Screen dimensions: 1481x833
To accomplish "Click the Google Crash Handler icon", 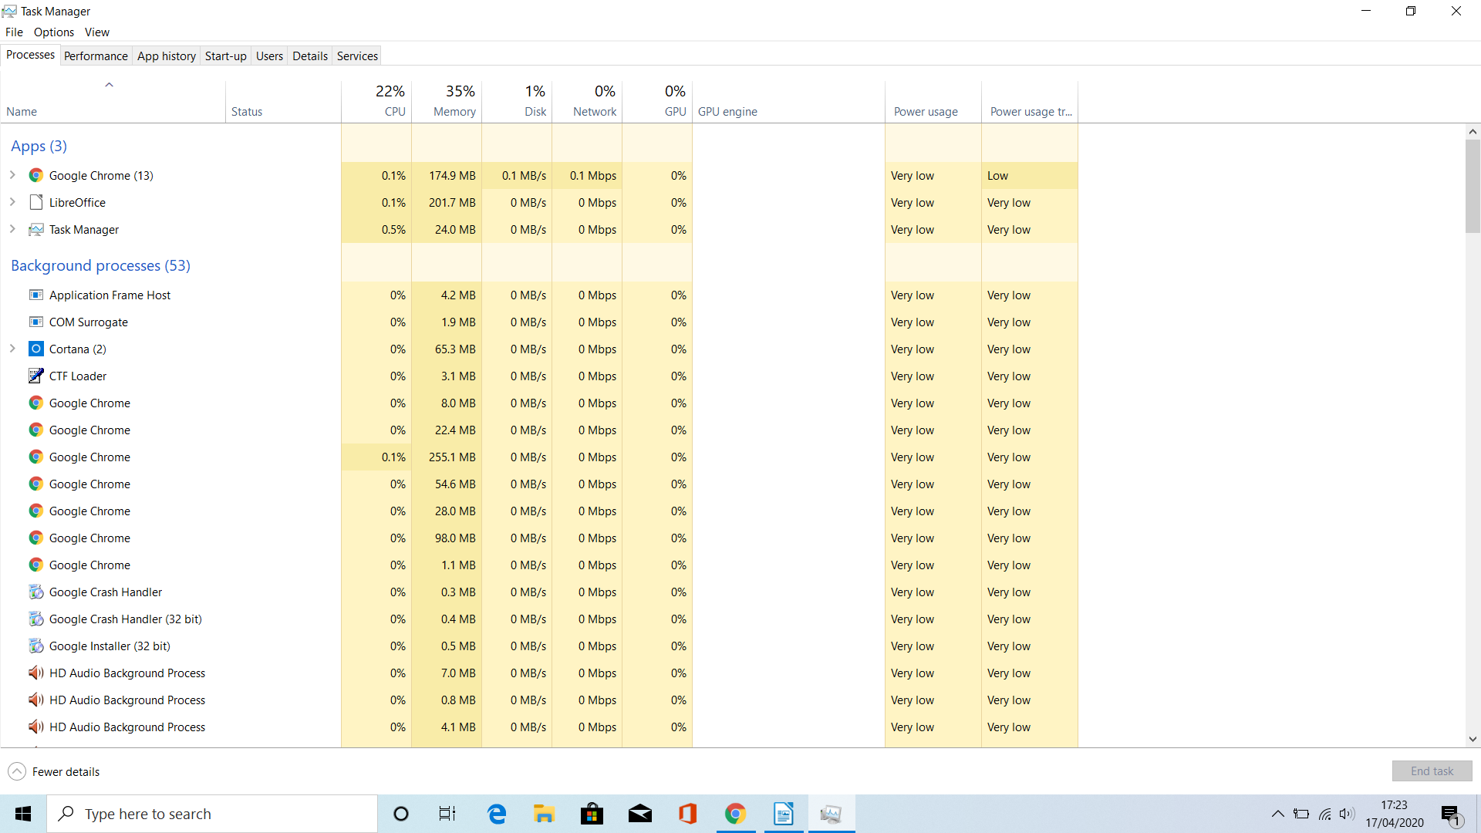I will pyautogui.click(x=35, y=592).
